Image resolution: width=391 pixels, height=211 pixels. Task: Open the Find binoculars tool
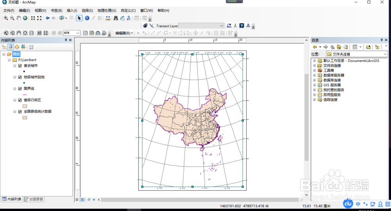coord(116,18)
